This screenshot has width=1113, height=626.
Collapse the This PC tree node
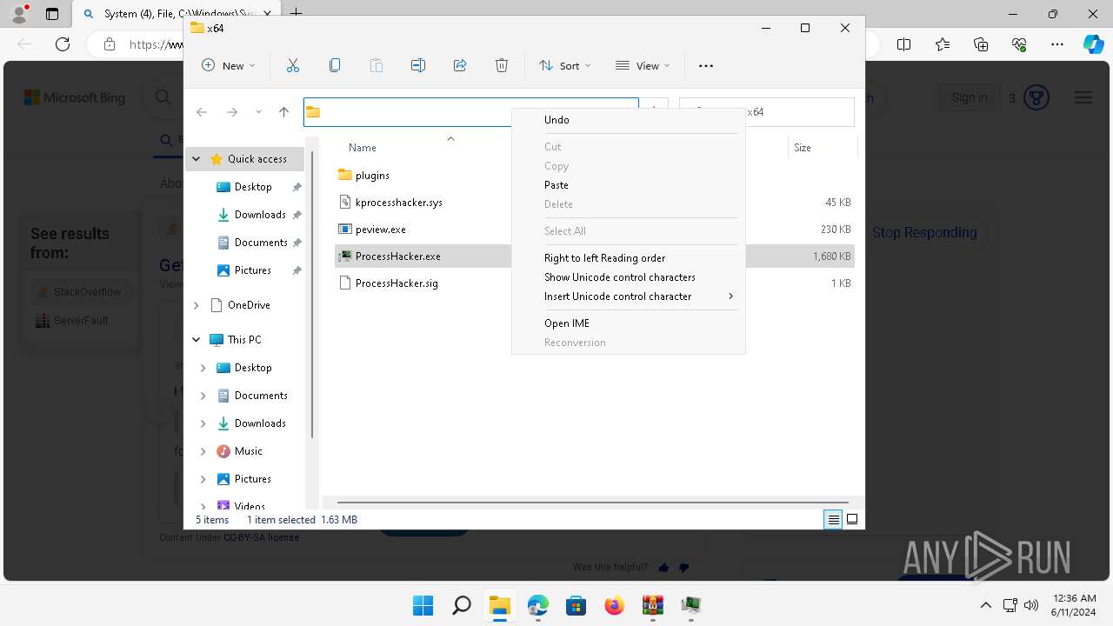[197, 340]
